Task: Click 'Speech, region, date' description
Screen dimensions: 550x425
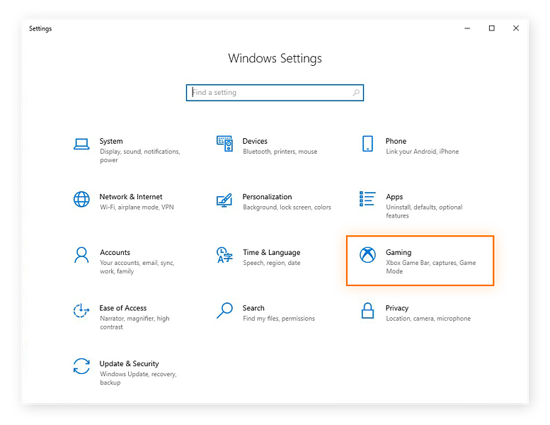Action: pyautogui.click(x=272, y=263)
